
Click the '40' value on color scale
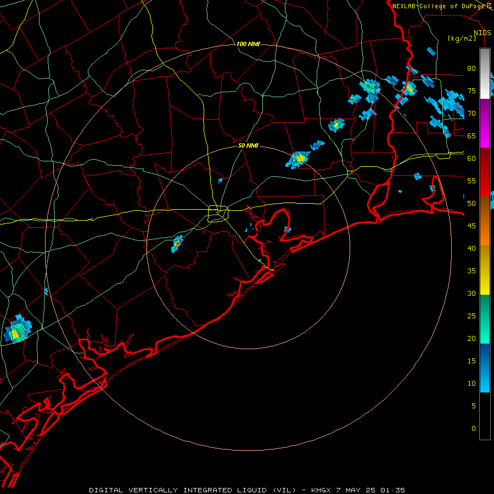pyautogui.click(x=471, y=249)
